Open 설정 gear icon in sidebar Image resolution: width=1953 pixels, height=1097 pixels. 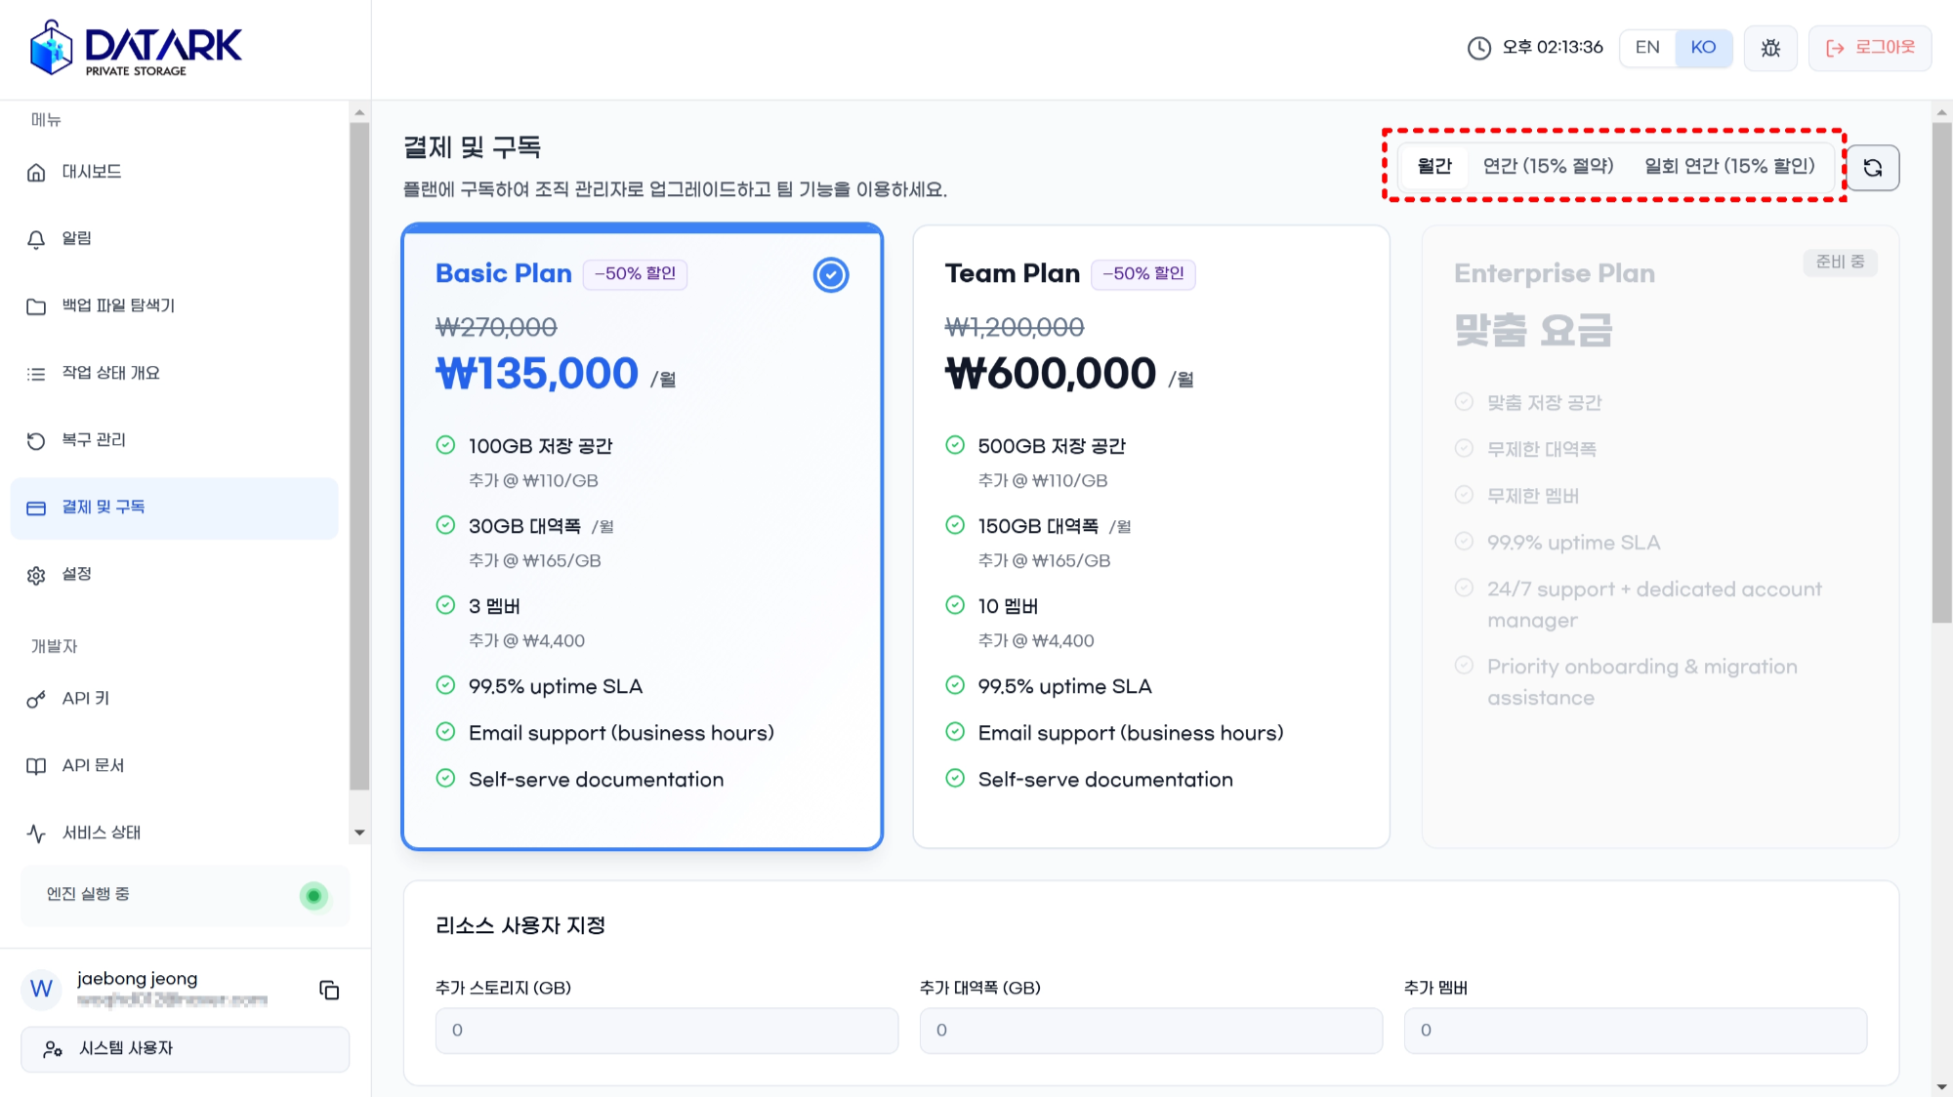tap(36, 575)
